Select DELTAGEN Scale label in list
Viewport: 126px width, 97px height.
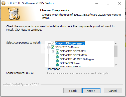pos(70,63)
